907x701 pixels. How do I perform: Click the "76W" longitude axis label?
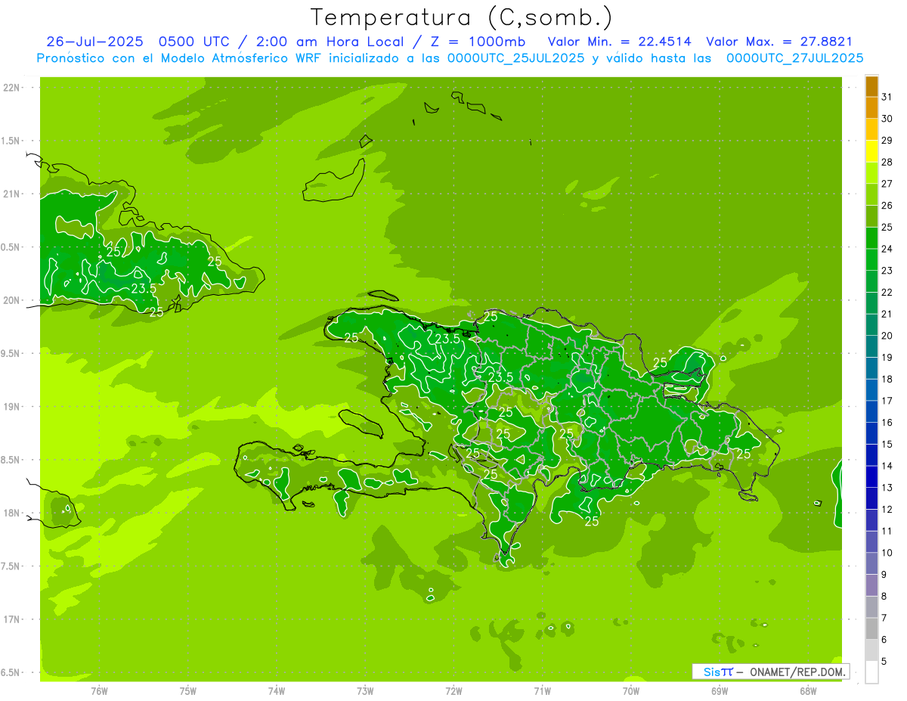click(99, 691)
